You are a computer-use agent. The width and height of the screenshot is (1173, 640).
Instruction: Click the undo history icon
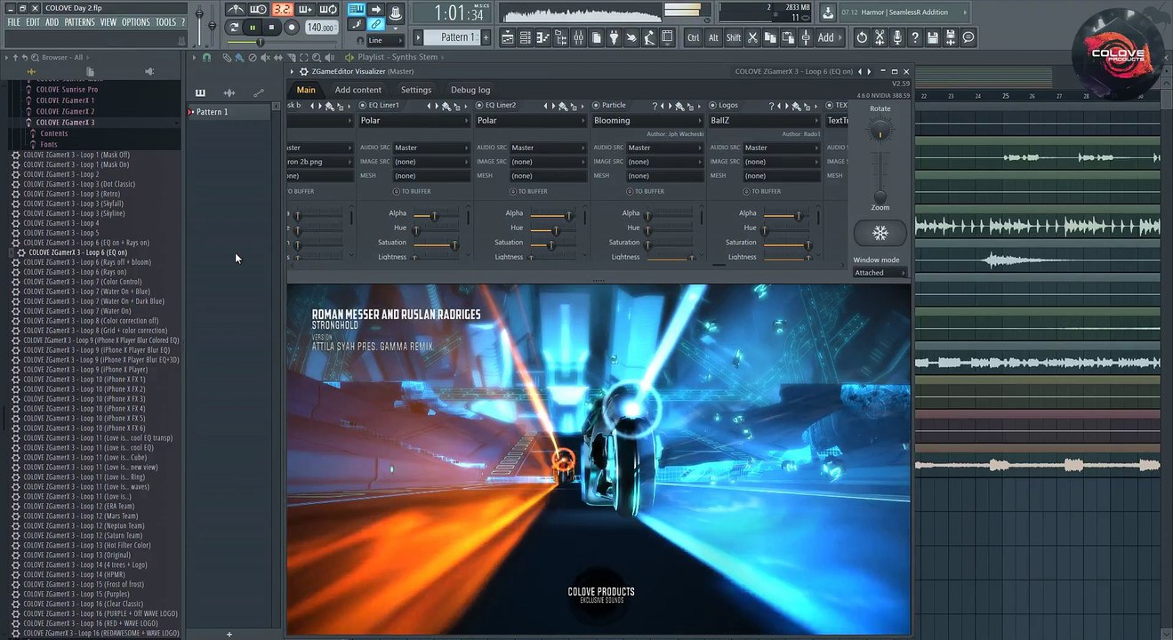[862, 37]
